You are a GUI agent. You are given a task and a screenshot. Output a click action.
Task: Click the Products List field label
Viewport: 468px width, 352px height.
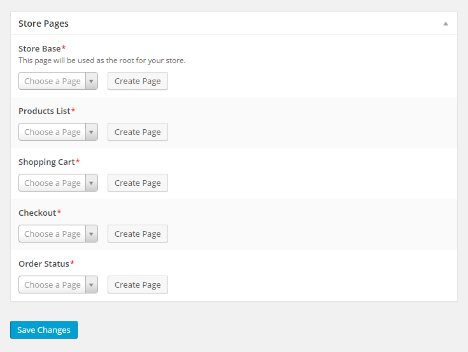44,111
